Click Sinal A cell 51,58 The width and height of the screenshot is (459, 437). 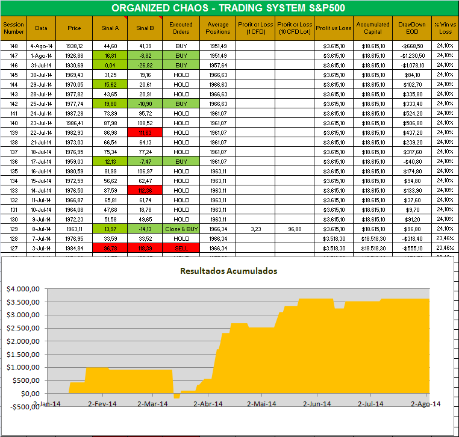(x=110, y=219)
